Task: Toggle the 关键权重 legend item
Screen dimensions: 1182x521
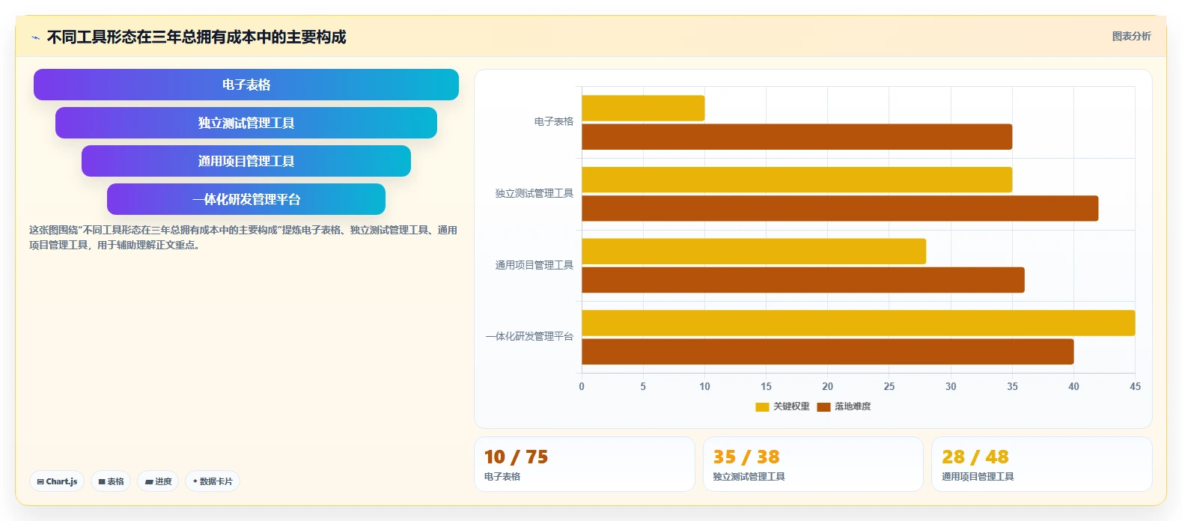Action: [782, 406]
